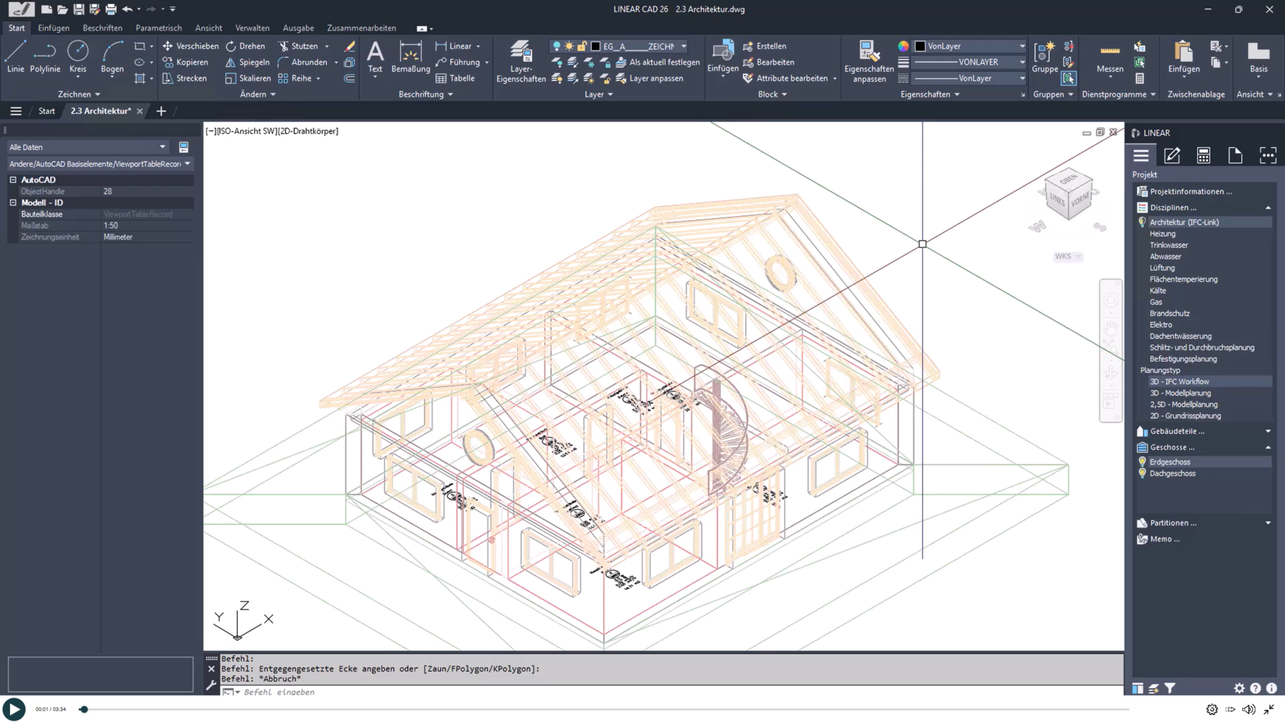Open the Alle Daten dropdown
Viewport: 1285px width, 723px height.
click(87, 147)
